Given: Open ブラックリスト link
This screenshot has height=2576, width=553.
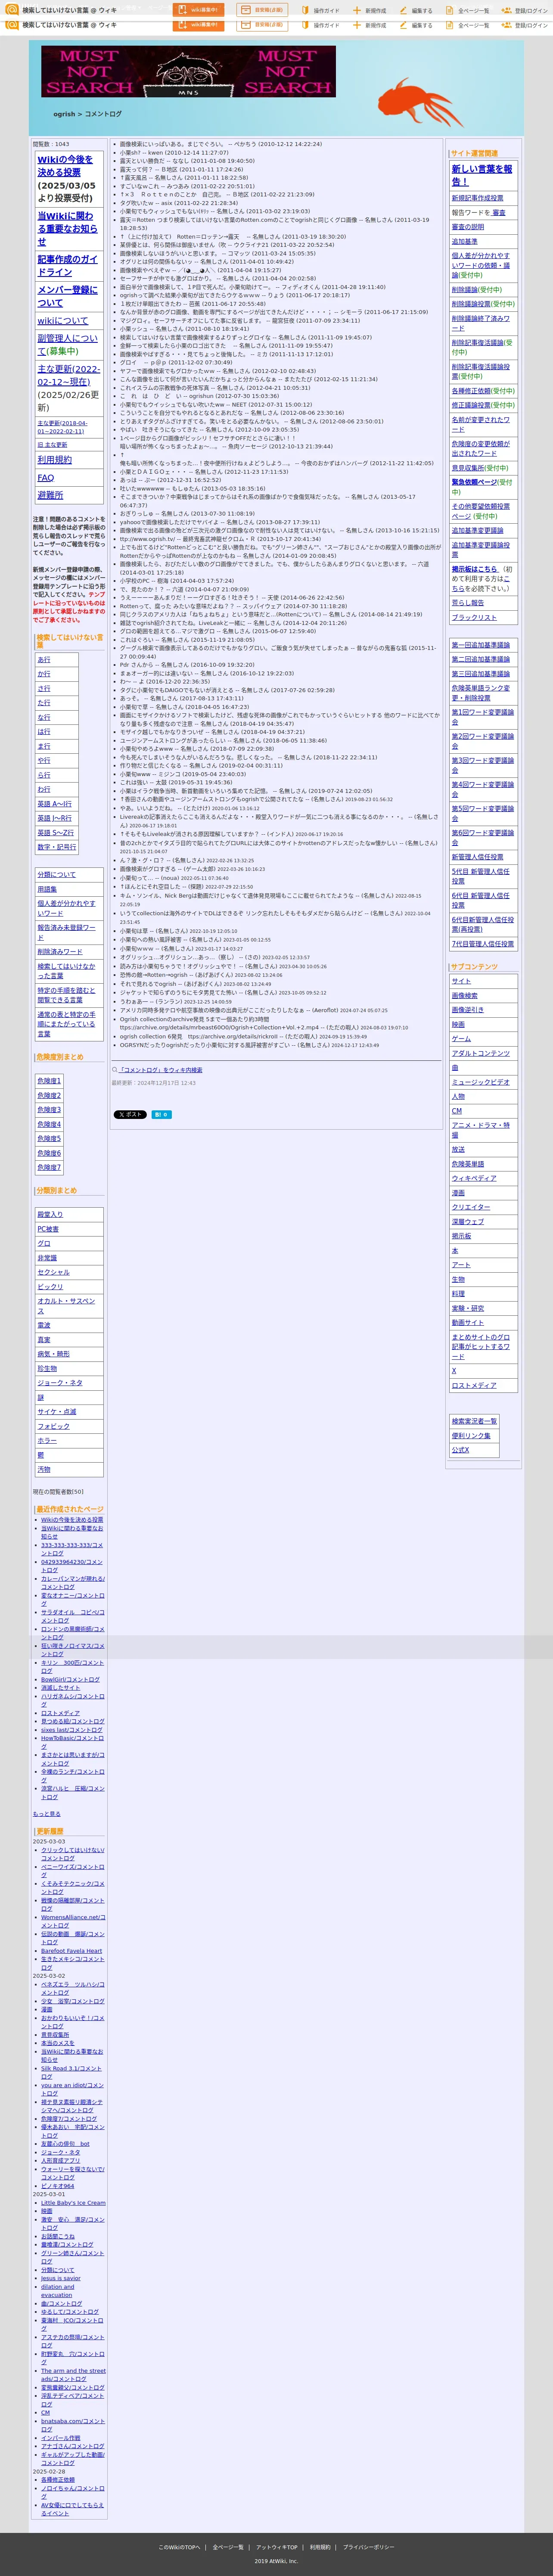Looking at the screenshot, I should [474, 618].
